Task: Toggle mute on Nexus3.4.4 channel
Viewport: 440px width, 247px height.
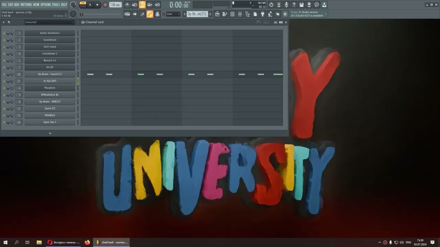Action: tap(4, 61)
